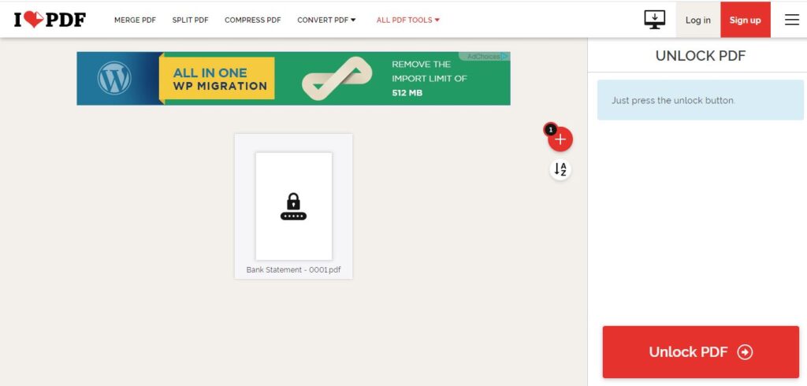Viewport: 807px width, 386px height.
Task: Click the Log in button
Action: tap(698, 20)
